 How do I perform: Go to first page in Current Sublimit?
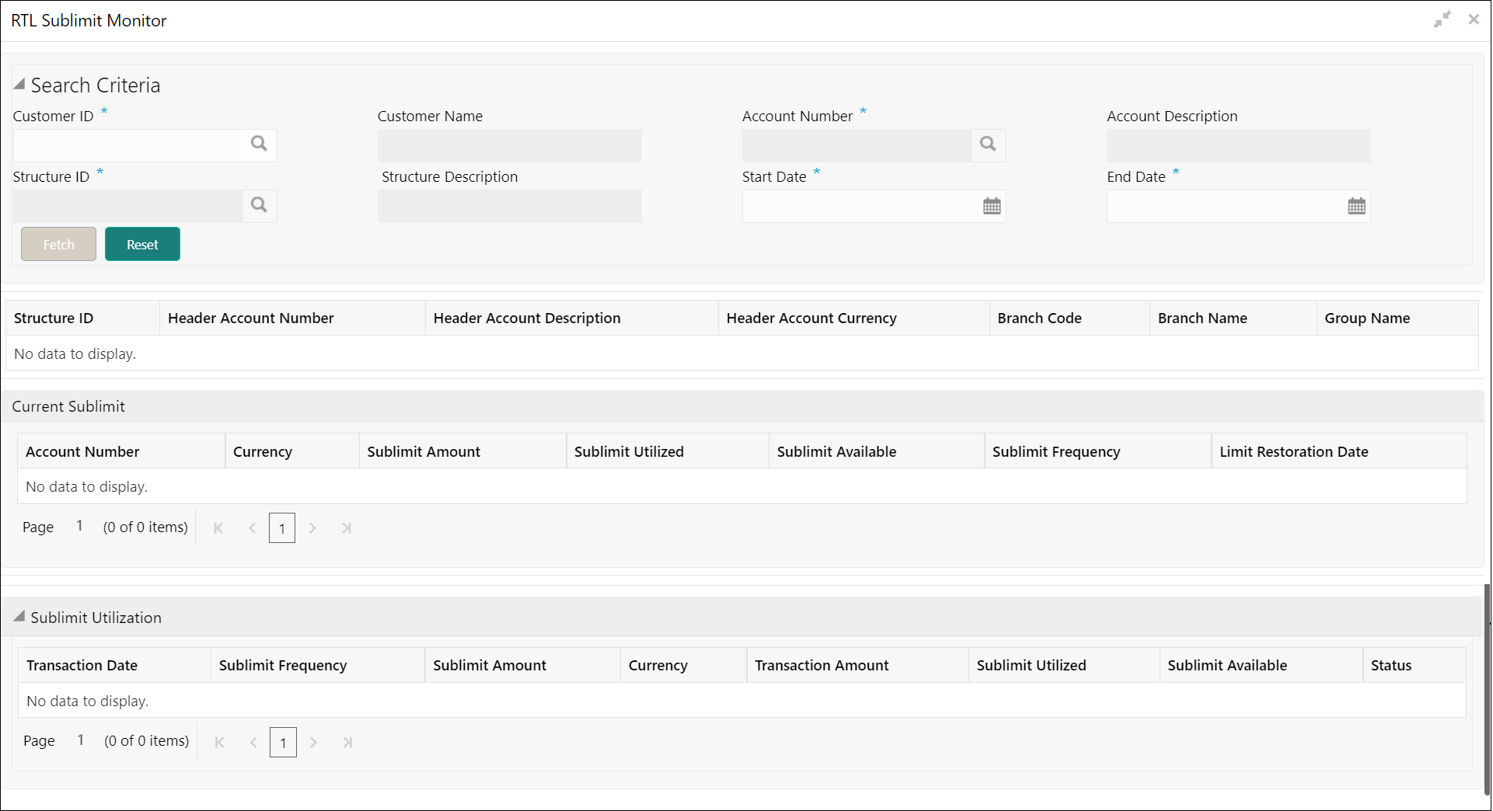coord(218,528)
